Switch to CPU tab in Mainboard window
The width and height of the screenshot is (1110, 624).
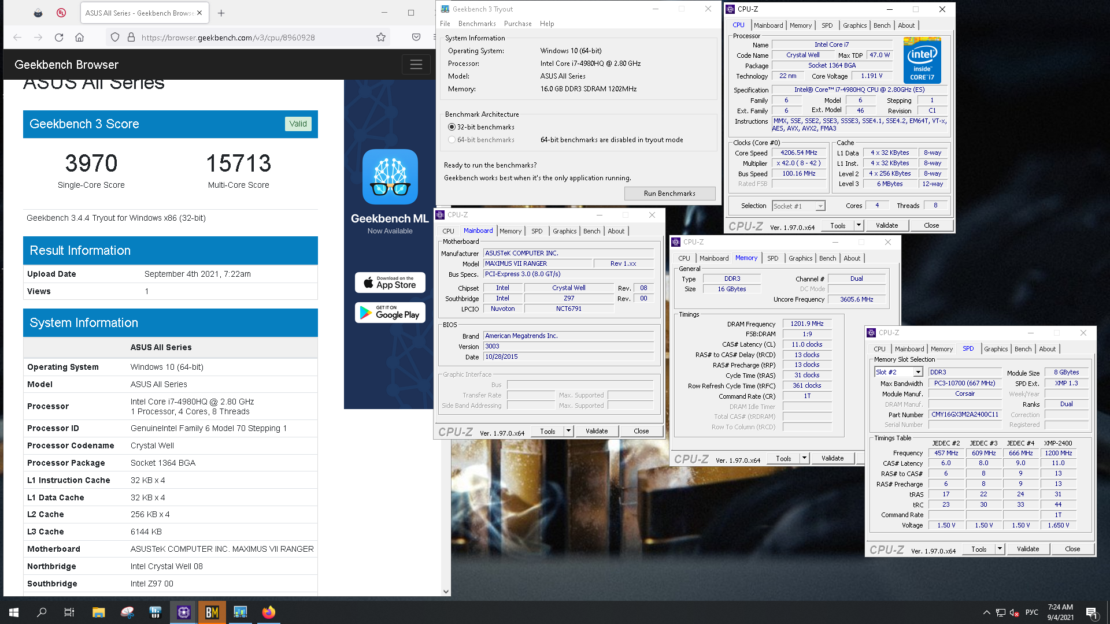click(x=448, y=231)
